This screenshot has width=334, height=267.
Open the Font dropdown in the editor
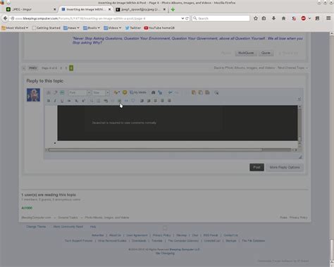pos(80,93)
